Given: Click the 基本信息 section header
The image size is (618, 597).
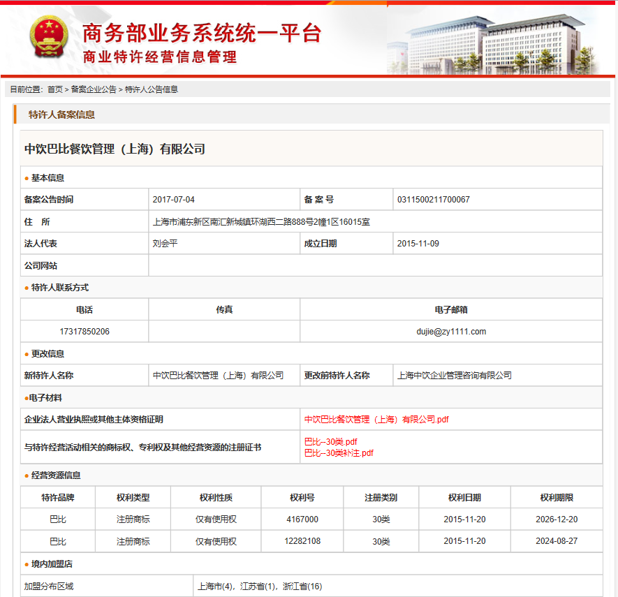Looking at the screenshot, I should click(47, 178).
